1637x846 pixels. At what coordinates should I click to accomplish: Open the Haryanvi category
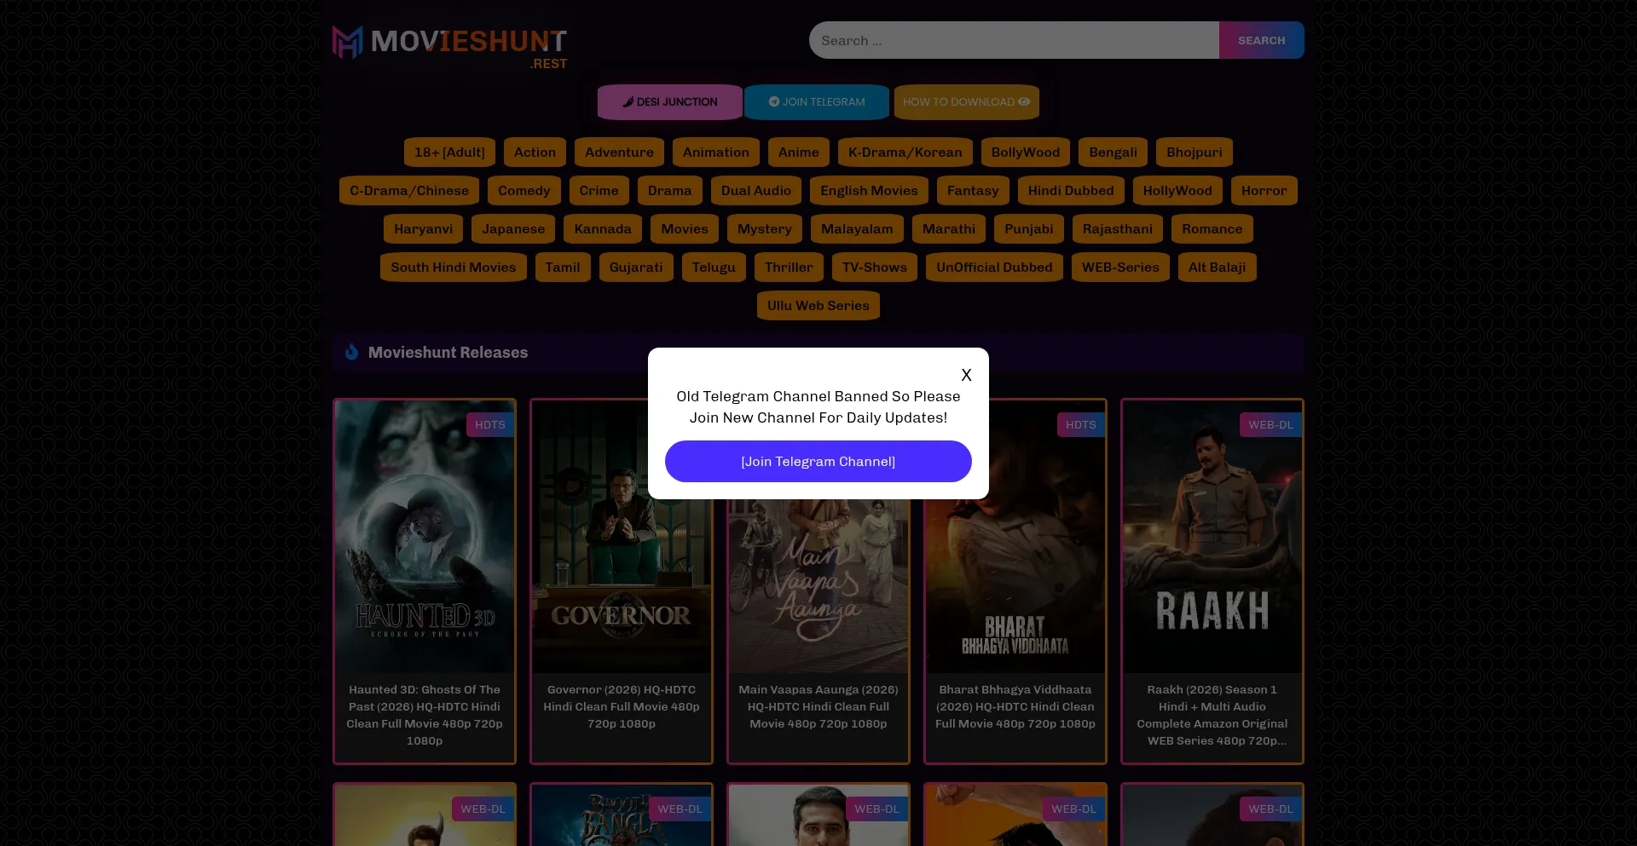(424, 229)
